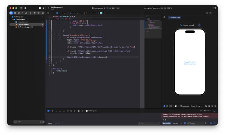Choose the HotProspects scheme in toolbar
The width and height of the screenshot is (225, 135).
[x=97, y=8]
